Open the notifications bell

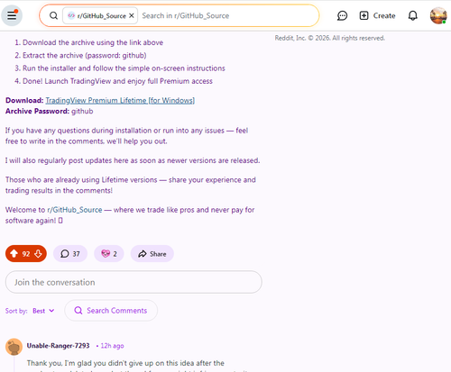pyautogui.click(x=413, y=15)
